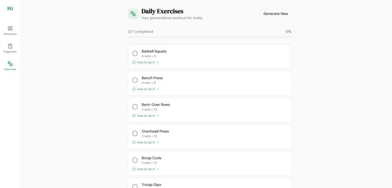The height and width of the screenshot is (188, 392).
Task: Click '3 sets × 12' under Bicep Curls
Action: [149, 163]
